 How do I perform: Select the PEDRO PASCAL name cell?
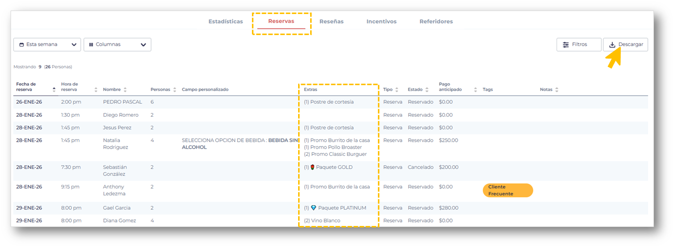pos(122,102)
